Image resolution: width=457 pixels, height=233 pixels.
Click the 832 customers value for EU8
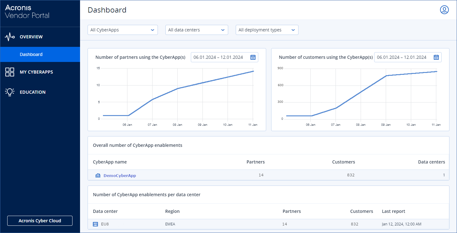[355, 224]
